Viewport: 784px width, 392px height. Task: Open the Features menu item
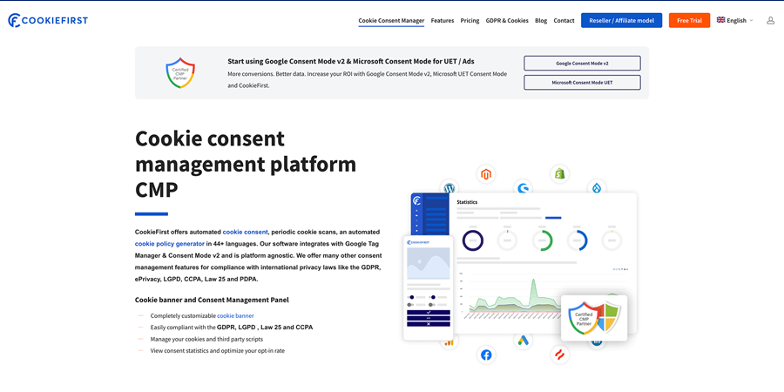pyautogui.click(x=443, y=20)
